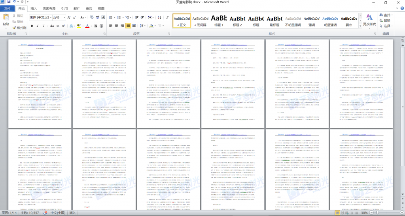This screenshot has height=216, width=405.
Task: Switch to the 插入 (Insert) ribbon tab
Action: 34,9
